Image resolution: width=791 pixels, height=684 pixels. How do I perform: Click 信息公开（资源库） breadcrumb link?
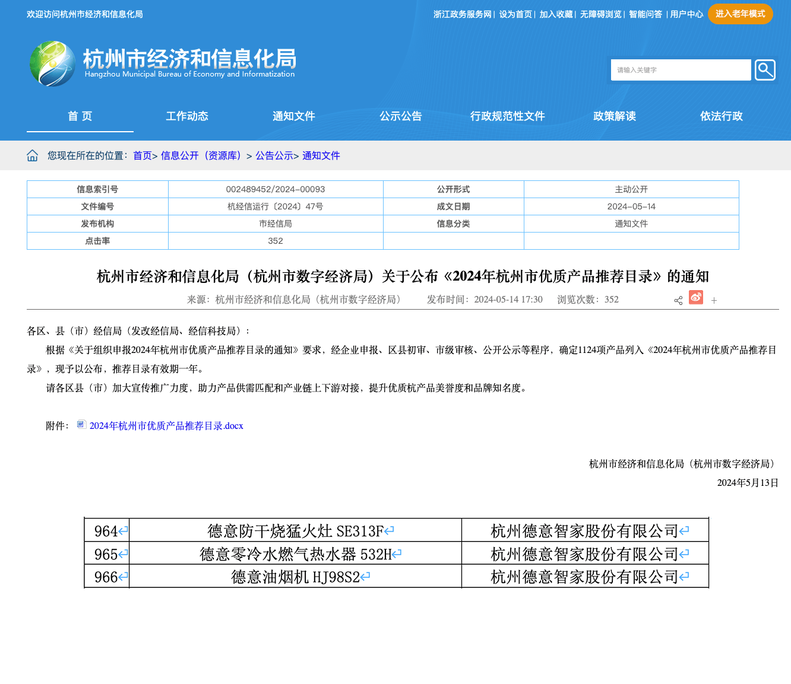[203, 155]
